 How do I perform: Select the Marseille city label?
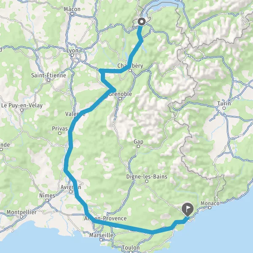click(x=101, y=235)
